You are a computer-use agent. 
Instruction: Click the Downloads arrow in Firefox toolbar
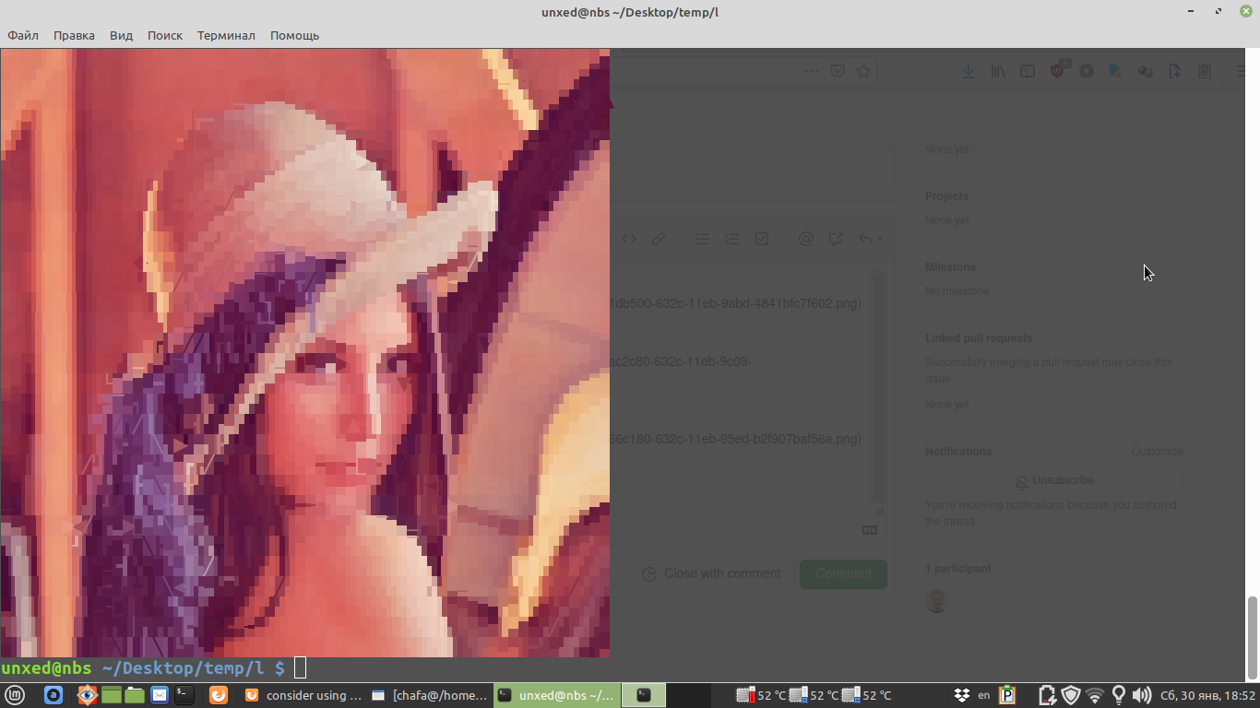click(x=969, y=71)
